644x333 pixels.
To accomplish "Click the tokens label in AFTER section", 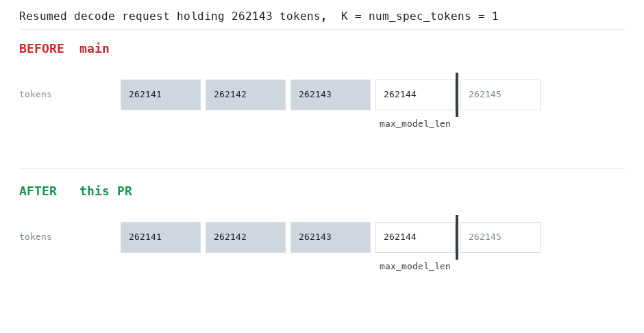I will pyautogui.click(x=36, y=237).
